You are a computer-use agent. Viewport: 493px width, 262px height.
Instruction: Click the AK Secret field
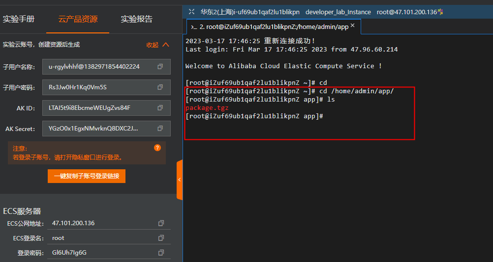click(106, 129)
